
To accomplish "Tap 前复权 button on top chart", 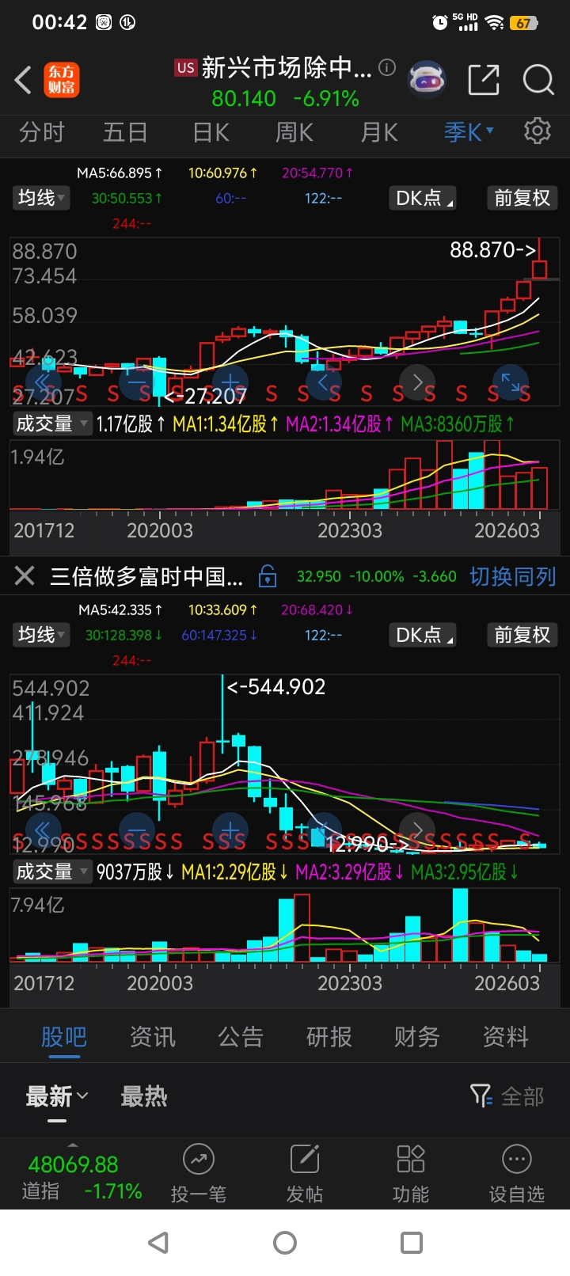I will (x=522, y=198).
